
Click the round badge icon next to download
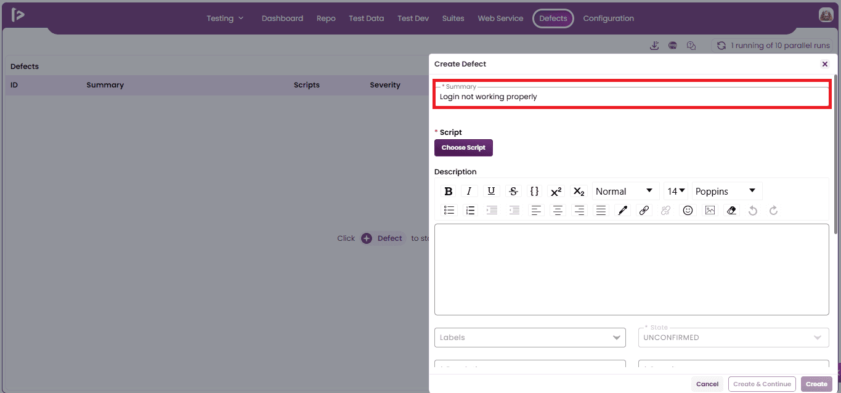pos(673,46)
